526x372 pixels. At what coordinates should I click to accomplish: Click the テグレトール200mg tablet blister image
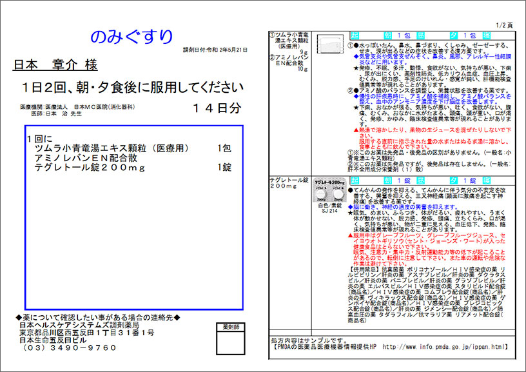pos(329,190)
